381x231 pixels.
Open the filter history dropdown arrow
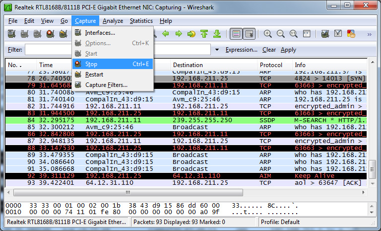click(x=217, y=50)
